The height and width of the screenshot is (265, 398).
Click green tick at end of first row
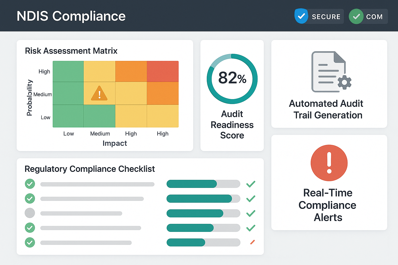[x=251, y=184]
